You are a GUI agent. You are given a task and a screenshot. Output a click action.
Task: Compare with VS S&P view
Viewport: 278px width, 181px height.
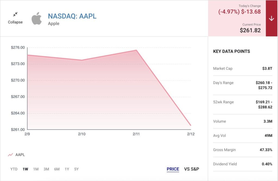click(x=192, y=169)
